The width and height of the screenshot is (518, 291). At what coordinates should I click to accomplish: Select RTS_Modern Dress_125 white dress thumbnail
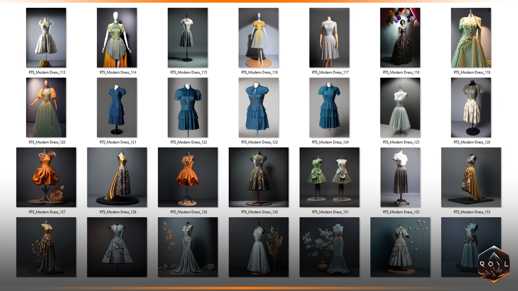(401, 107)
